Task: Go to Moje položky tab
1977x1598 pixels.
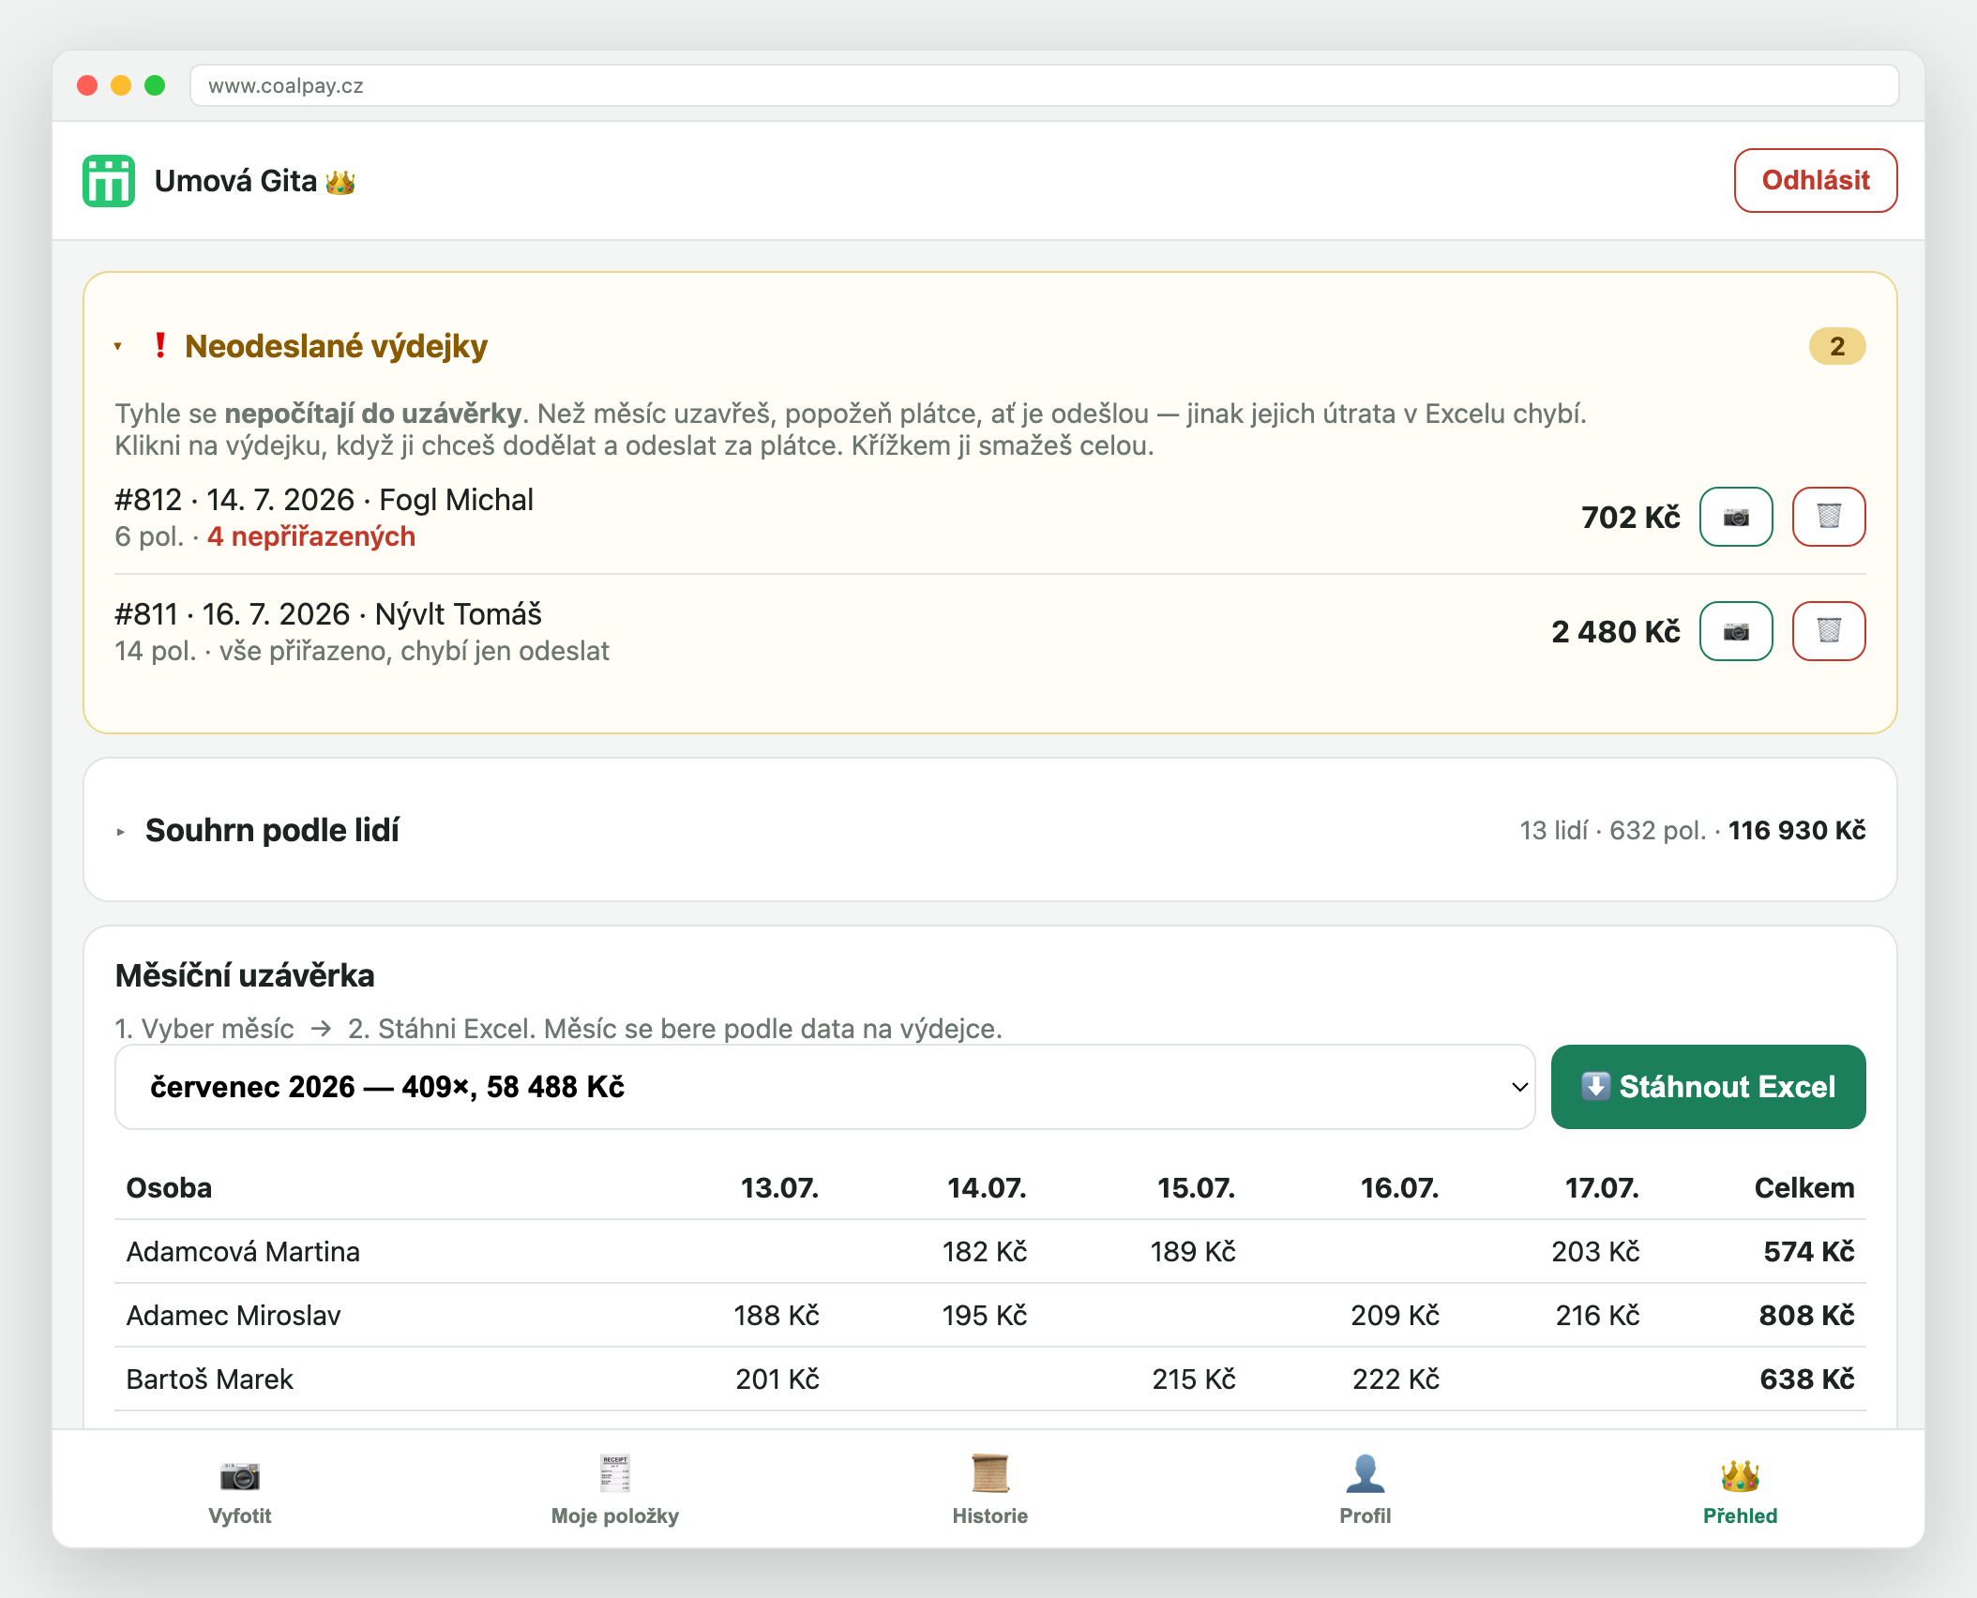Action: (x=615, y=1490)
